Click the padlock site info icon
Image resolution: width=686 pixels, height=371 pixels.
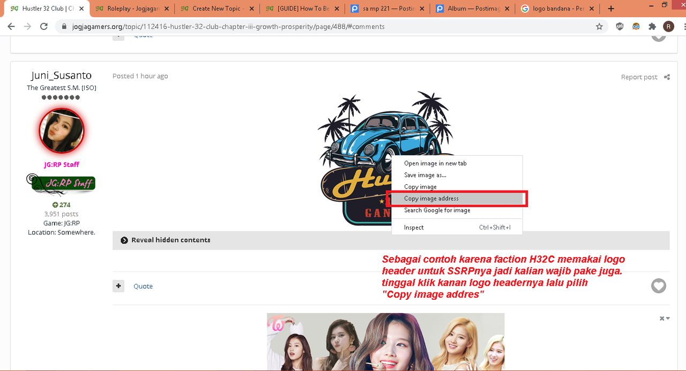64,26
